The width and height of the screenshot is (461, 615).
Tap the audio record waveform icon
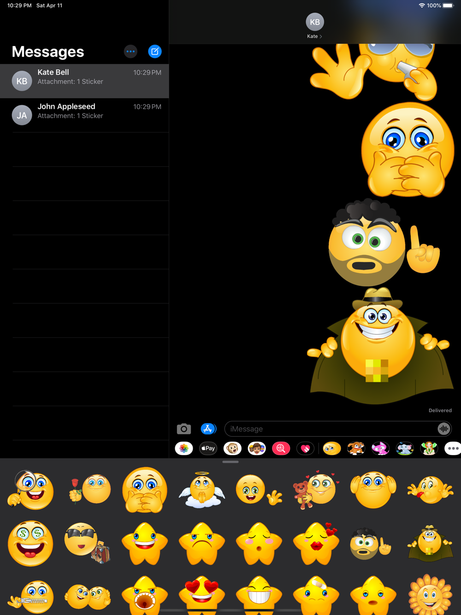443,429
